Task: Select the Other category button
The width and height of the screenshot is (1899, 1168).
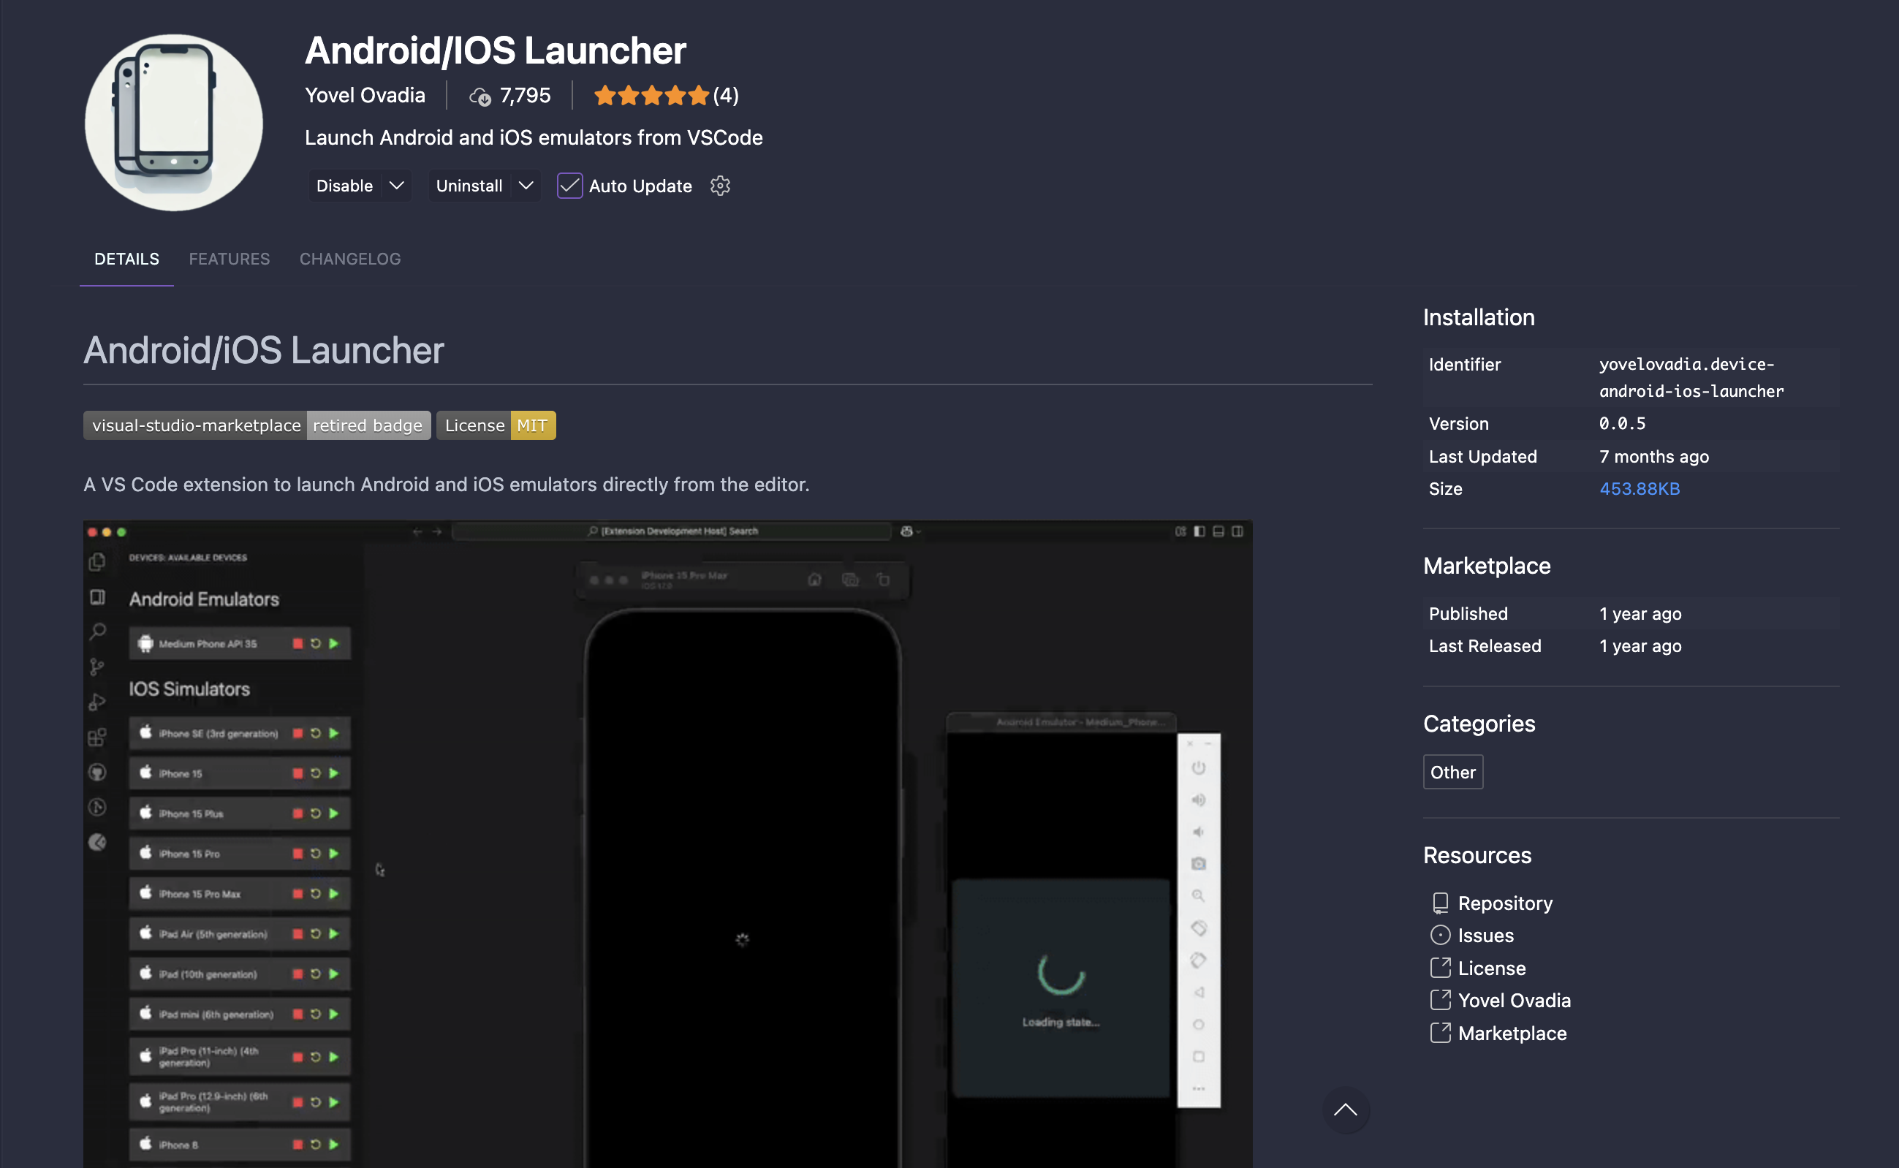Action: pyautogui.click(x=1452, y=772)
